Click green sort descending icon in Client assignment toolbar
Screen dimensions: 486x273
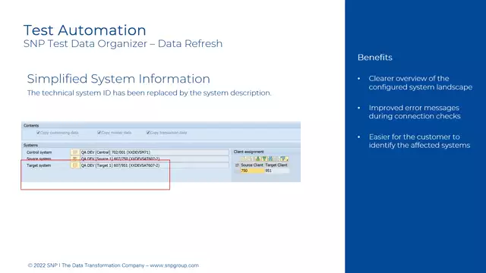point(264,158)
